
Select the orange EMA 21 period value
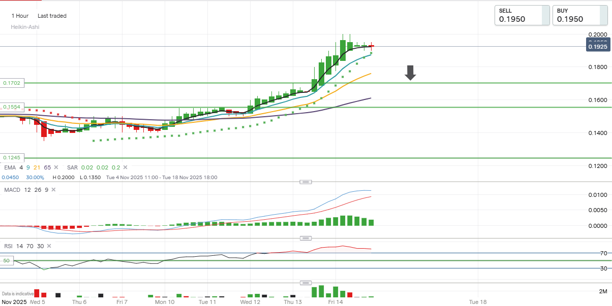[x=37, y=167]
